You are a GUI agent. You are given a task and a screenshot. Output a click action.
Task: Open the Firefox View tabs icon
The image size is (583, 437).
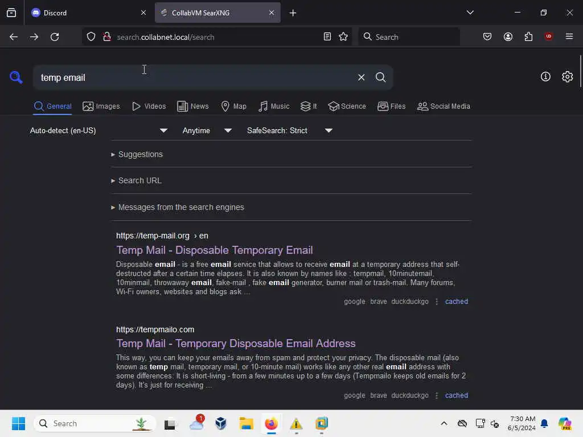[x=11, y=13]
